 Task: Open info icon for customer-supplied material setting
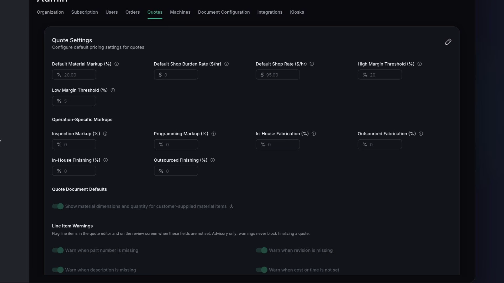232,206
